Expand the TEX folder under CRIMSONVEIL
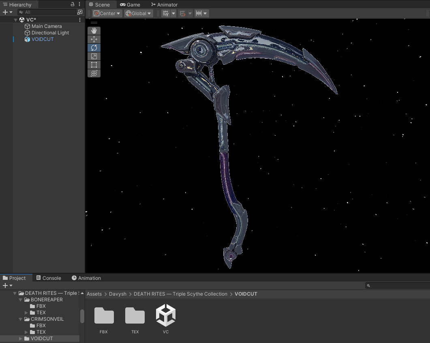Image resolution: width=430 pixels, height=343 pixels. click(x=26, y=332)
